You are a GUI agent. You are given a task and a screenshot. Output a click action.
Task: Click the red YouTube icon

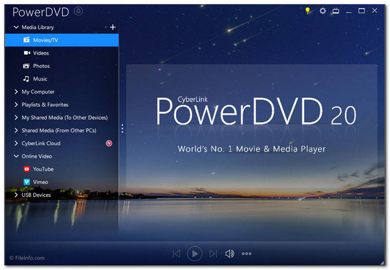tap(27, 169)
